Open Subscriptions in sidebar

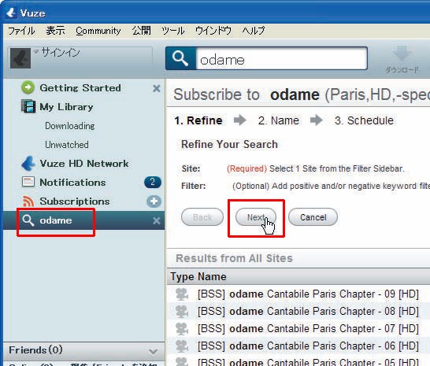75,201
